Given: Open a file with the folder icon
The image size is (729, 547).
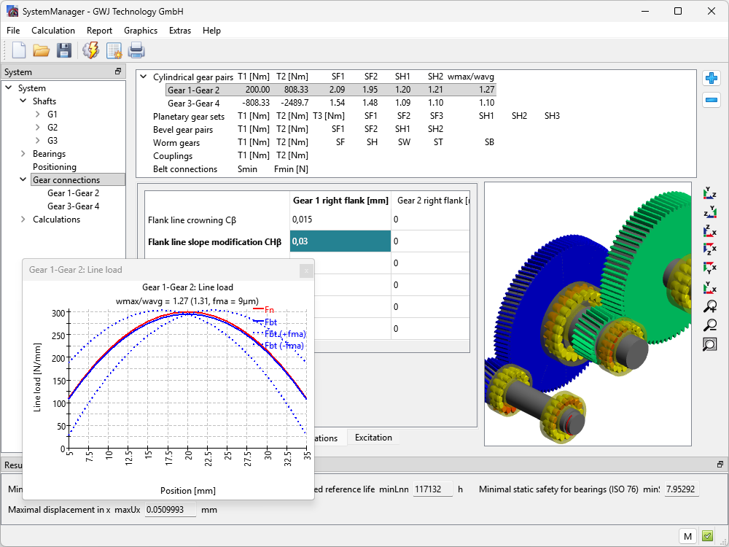Looking at the screenshot, I should click(41, 50).
